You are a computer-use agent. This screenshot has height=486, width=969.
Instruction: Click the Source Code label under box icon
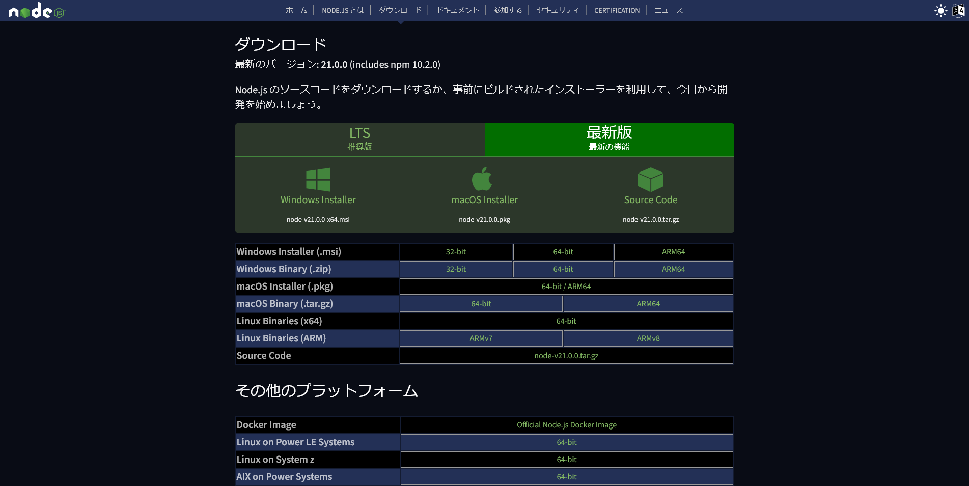651,200
